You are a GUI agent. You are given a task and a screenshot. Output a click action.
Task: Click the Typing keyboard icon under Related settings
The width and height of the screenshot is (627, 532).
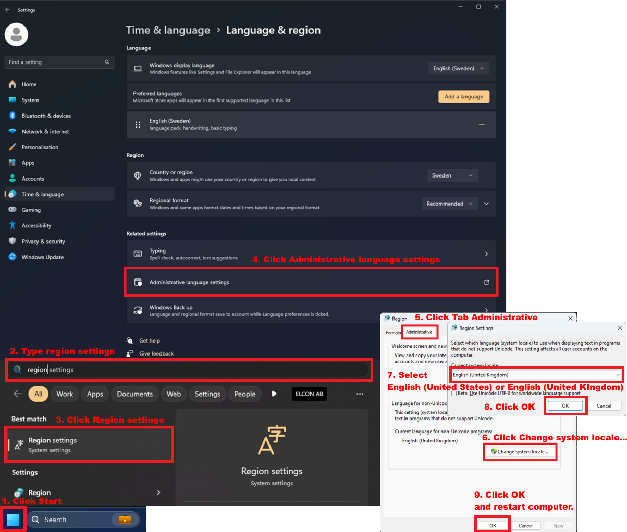tap(138, 254)
